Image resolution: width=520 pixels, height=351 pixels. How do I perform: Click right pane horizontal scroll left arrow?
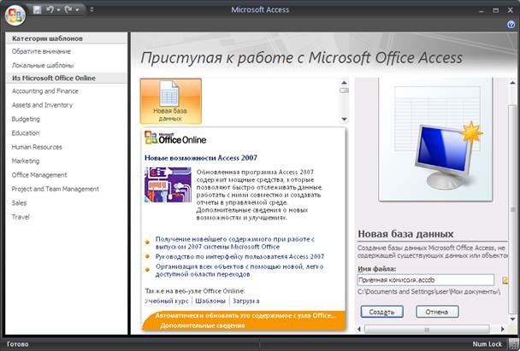coord(359,329)
